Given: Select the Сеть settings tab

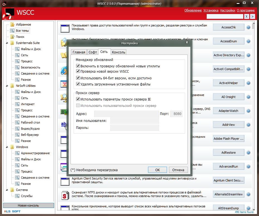Looking at the screenshot, I should tap(104, 52).
